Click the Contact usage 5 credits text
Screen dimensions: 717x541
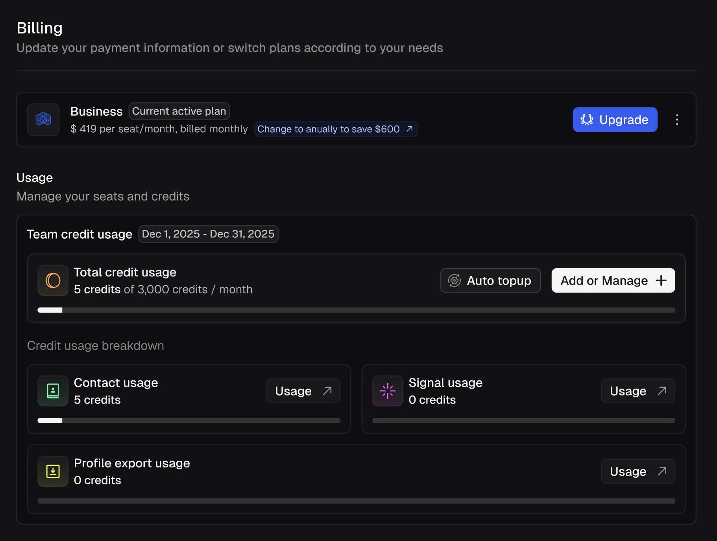coord(97,400)
